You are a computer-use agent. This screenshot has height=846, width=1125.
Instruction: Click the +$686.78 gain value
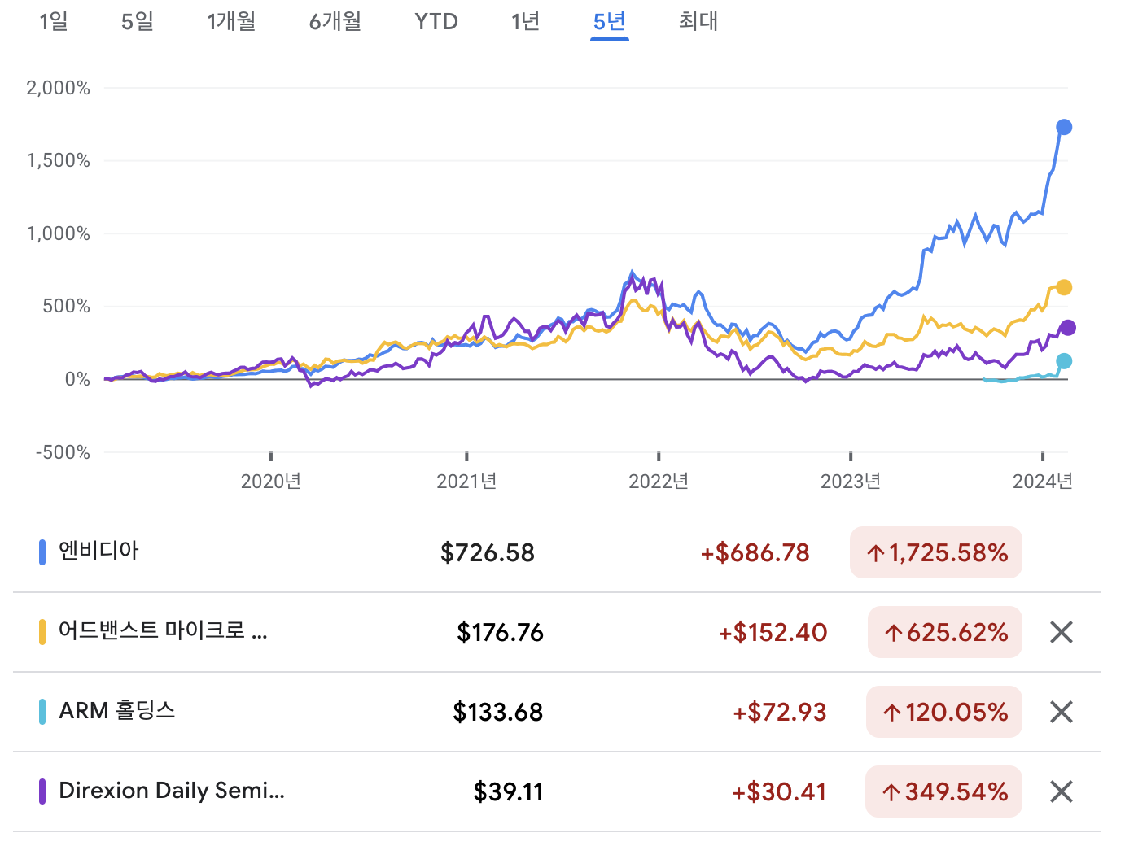coord(755,553)
